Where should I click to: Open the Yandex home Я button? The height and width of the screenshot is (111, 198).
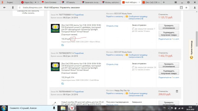[x=13, y=7]
